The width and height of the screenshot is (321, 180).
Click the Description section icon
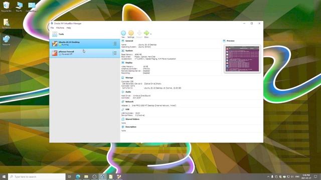point(123,127)
